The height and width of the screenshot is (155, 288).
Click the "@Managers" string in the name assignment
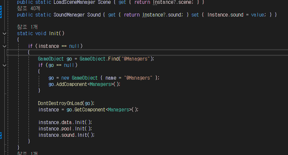138,78
